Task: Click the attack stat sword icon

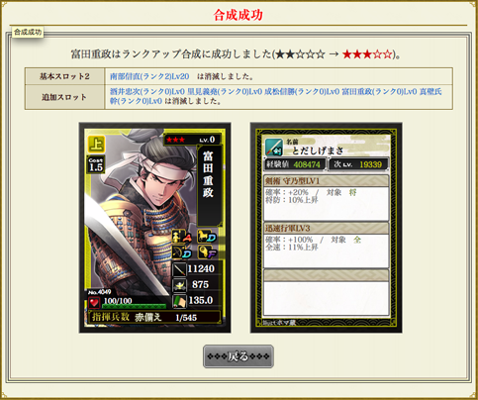Action: 179,269
